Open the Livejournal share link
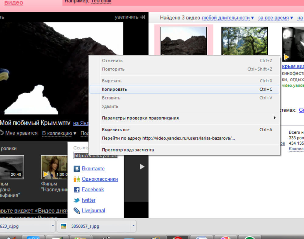 point(93,210)
